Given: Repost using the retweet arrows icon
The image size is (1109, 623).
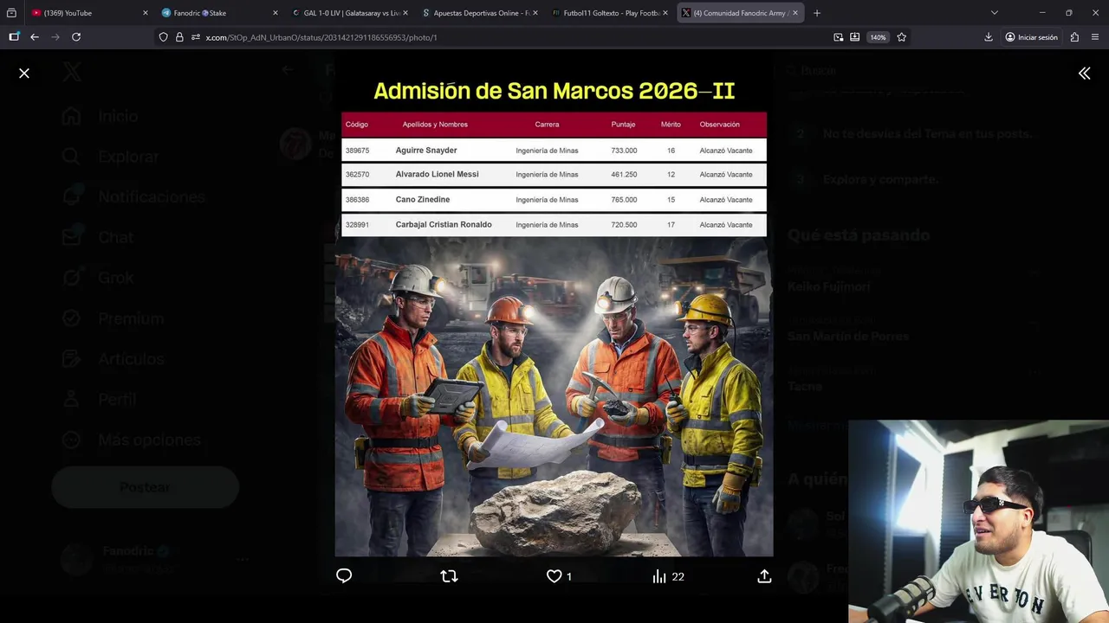Looking at the screenshot, I should (x=449, y=576).
